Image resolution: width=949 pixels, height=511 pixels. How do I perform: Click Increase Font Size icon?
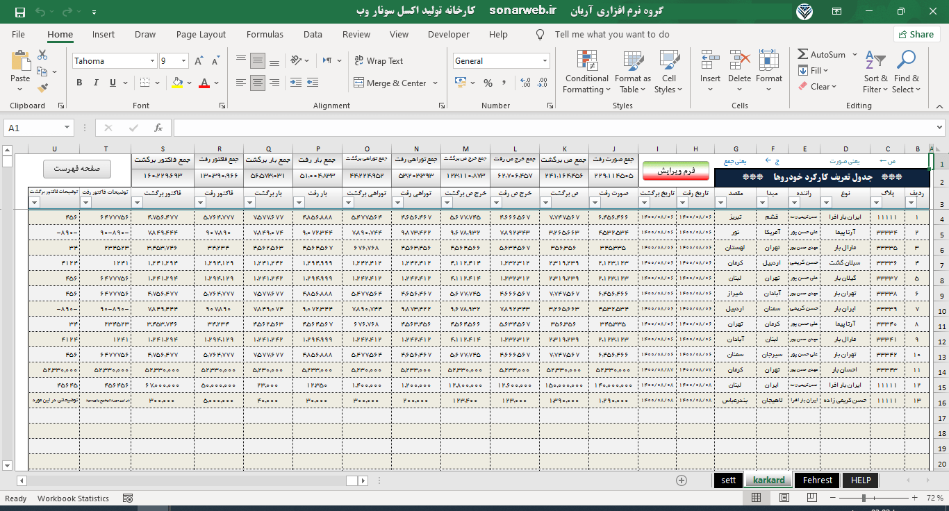point(199,61)
